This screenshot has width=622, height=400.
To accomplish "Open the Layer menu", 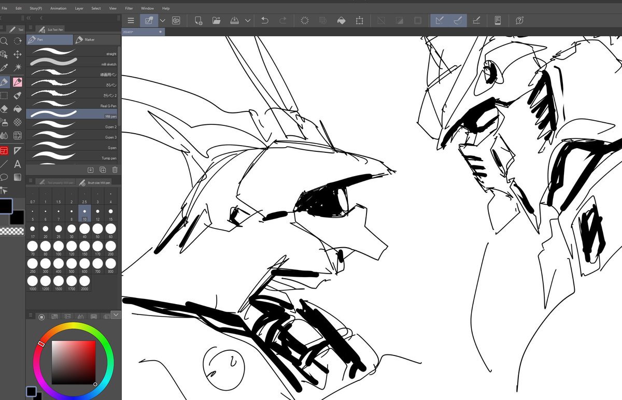I will point(79,8).
